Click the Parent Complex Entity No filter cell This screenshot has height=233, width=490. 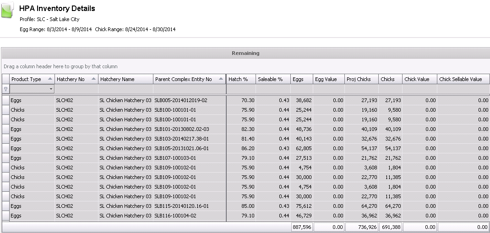pyautogui.click(x=190, y=89)
